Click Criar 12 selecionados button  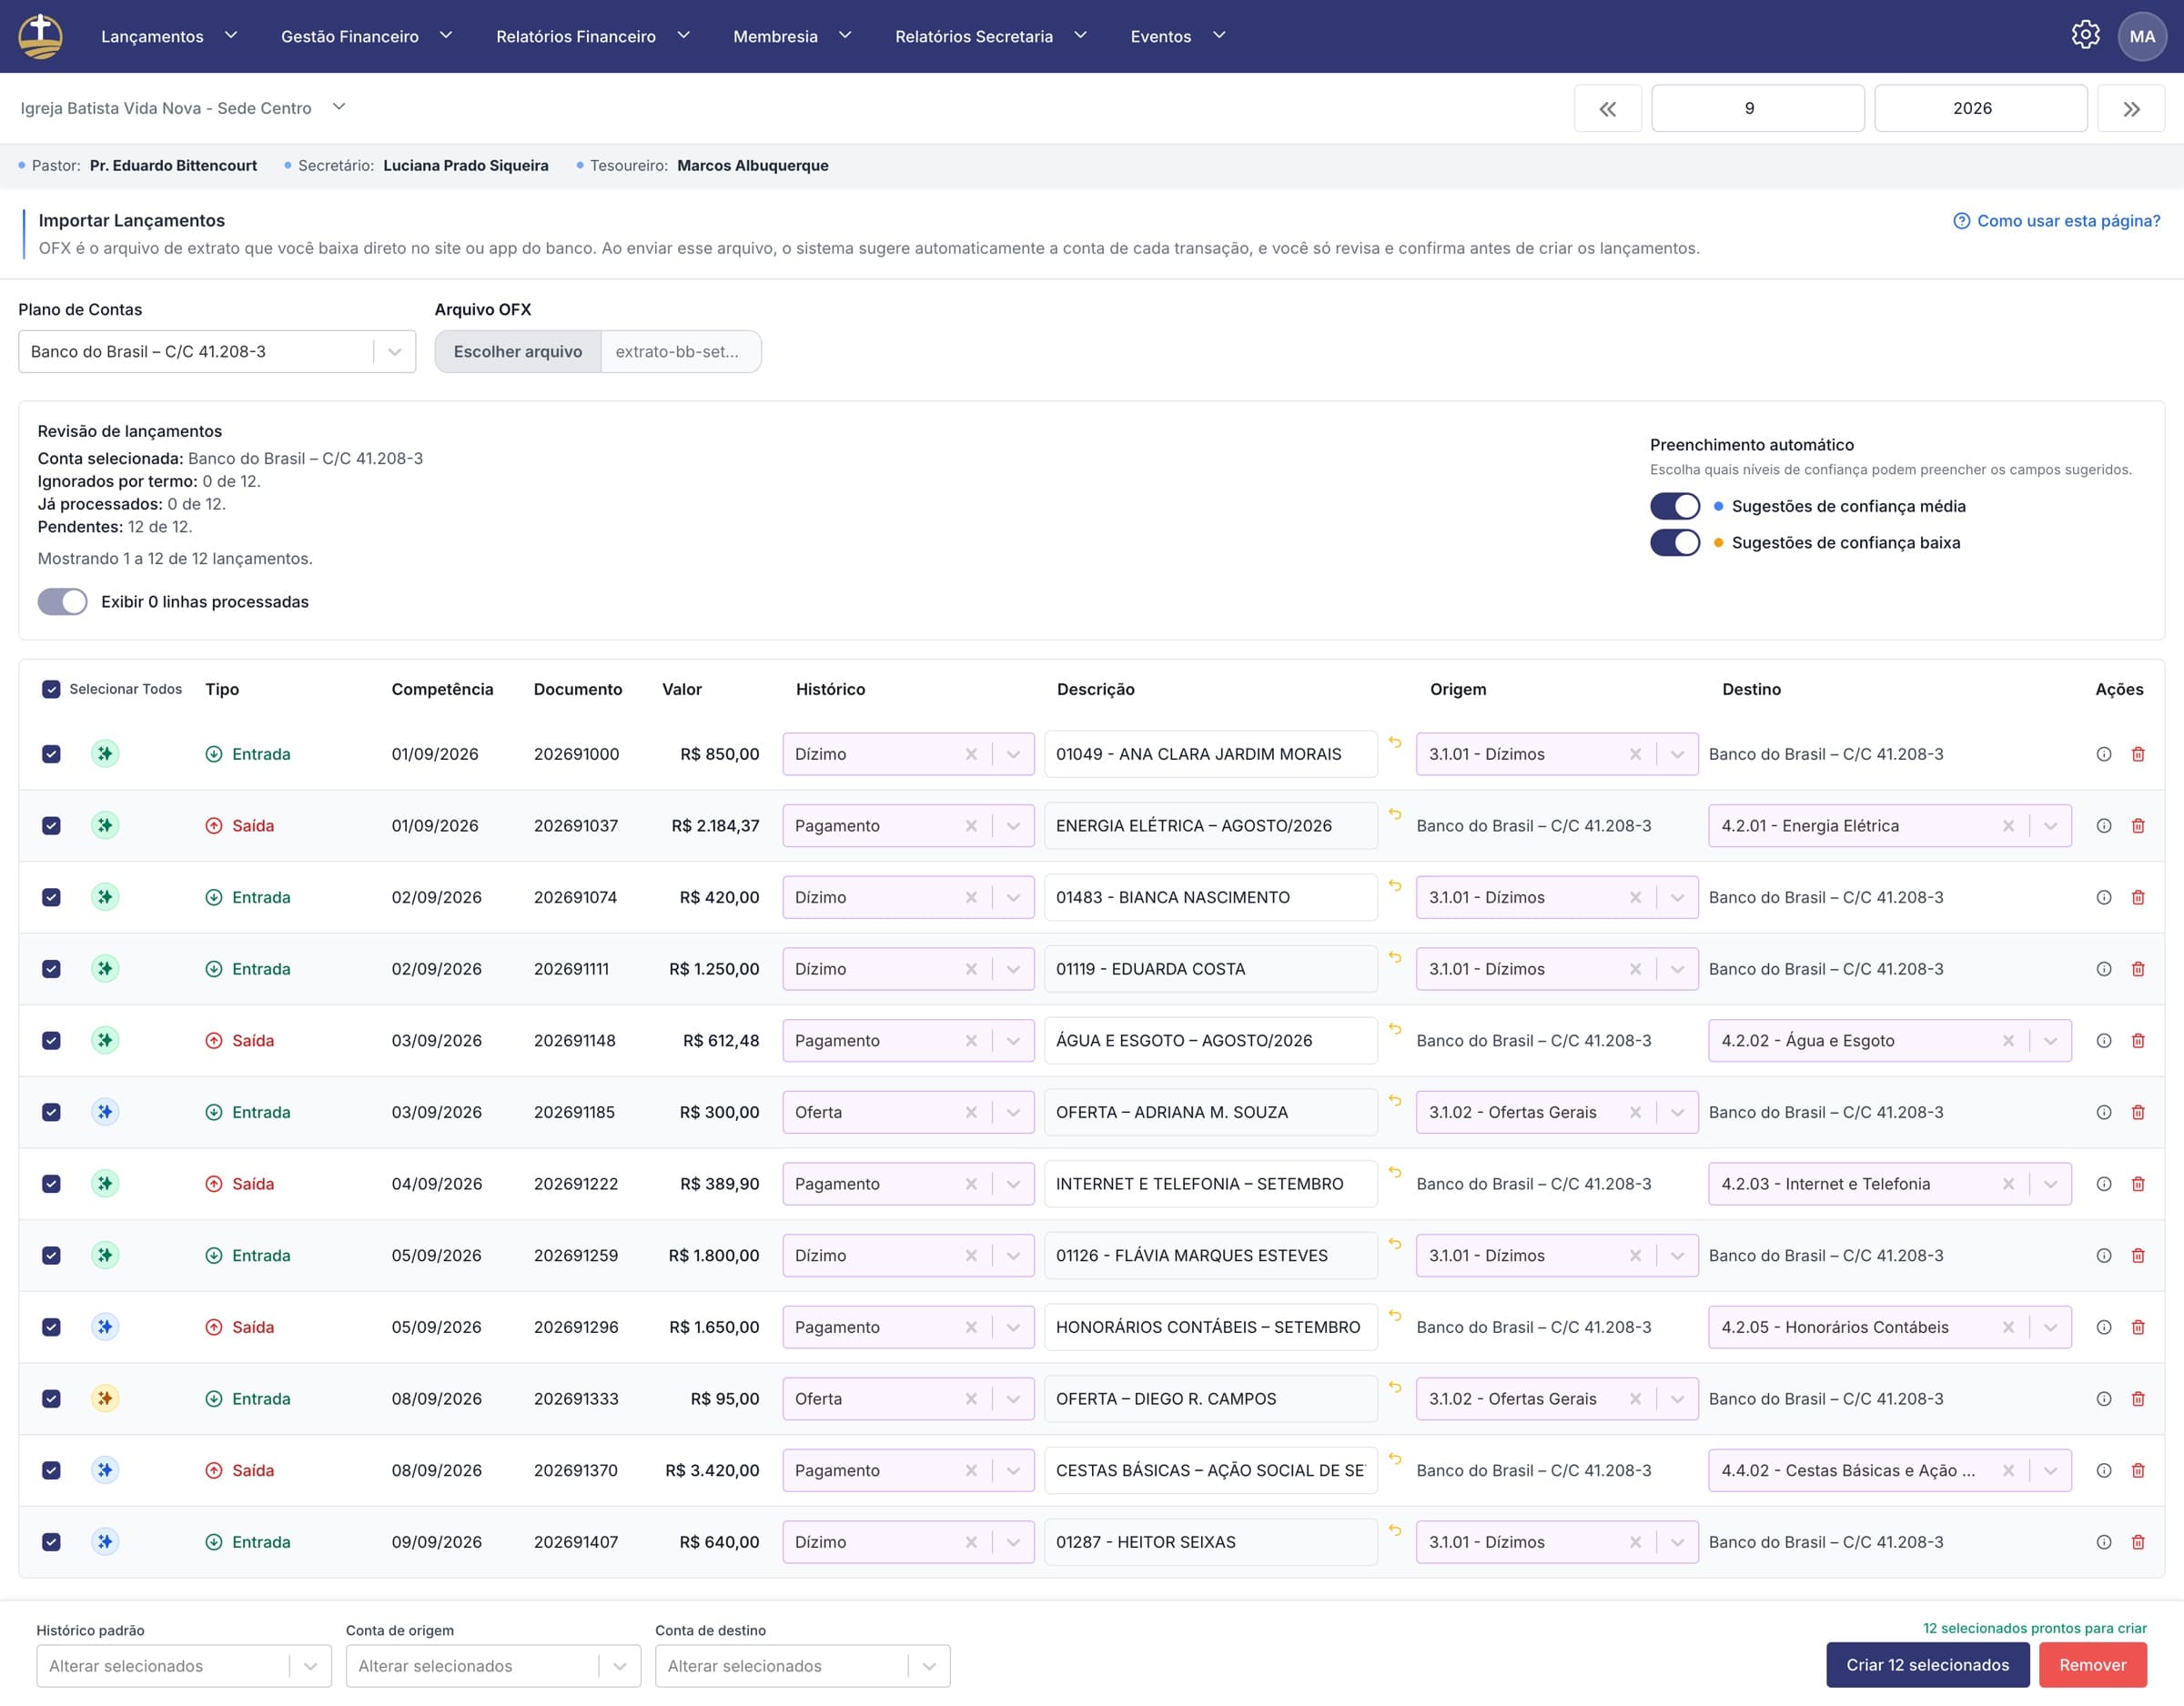coord(1927,1665)
